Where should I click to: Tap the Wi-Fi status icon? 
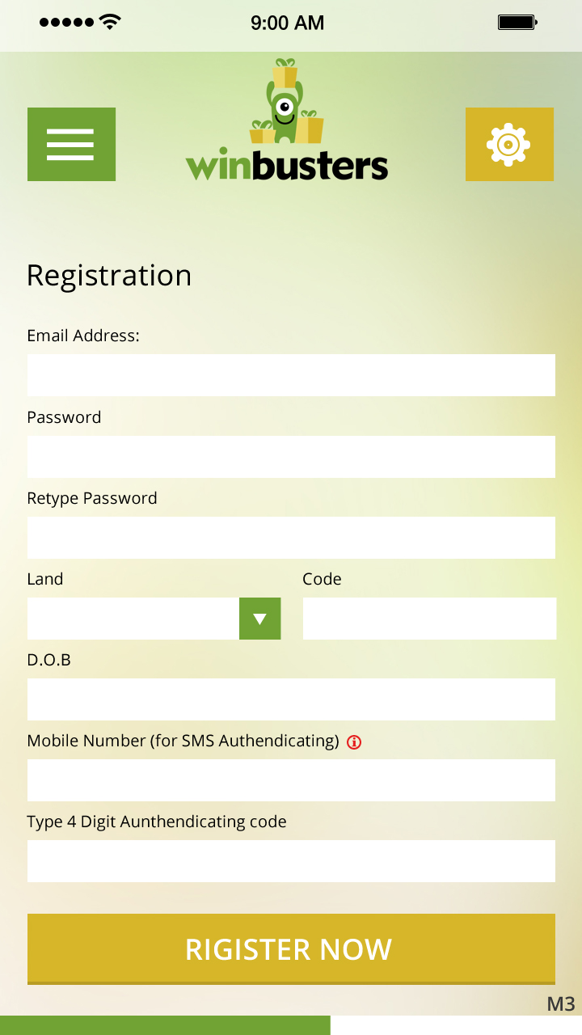click(x=109, y=23)
